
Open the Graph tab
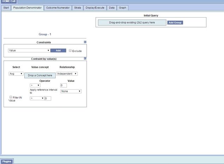[122, 7]
